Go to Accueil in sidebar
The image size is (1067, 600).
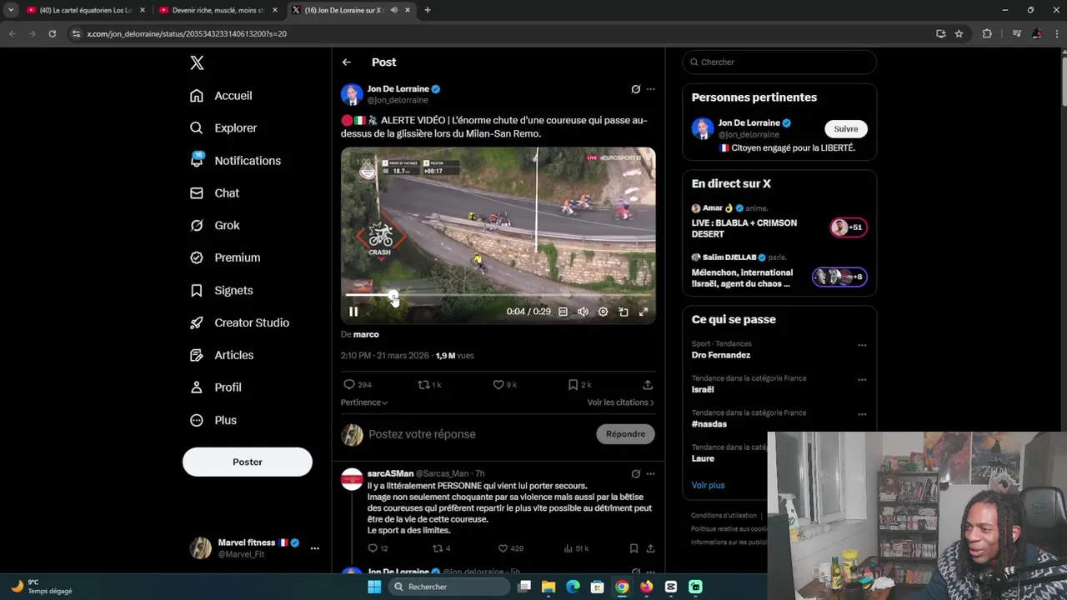click(x=222, y=96)
